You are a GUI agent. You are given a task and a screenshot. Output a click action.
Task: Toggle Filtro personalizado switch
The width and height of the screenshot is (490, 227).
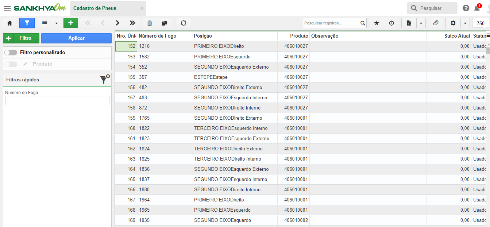11,53
